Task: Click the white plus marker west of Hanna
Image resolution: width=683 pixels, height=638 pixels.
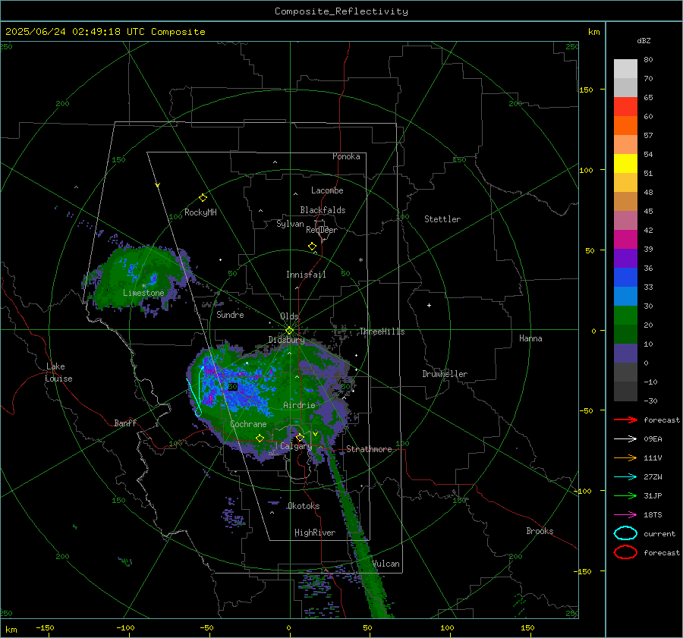Action: pyautogui.click(x=429, y=305)
